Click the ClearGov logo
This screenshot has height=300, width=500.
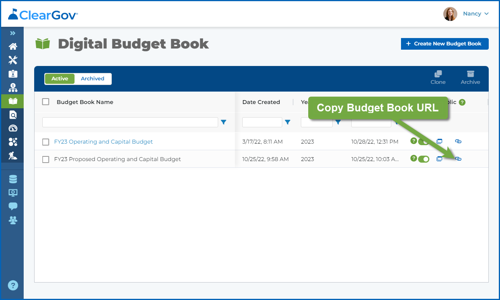43,14
